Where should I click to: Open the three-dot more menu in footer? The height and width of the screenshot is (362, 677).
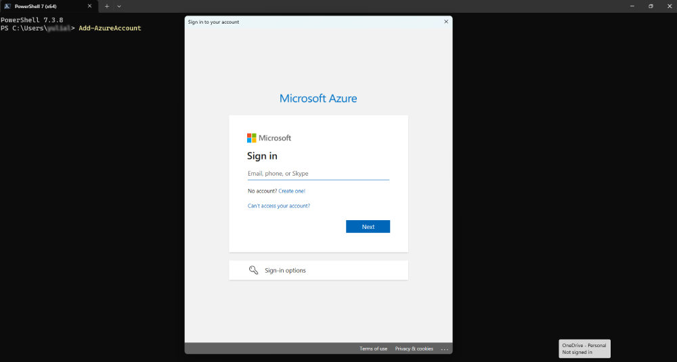[445, 349]
